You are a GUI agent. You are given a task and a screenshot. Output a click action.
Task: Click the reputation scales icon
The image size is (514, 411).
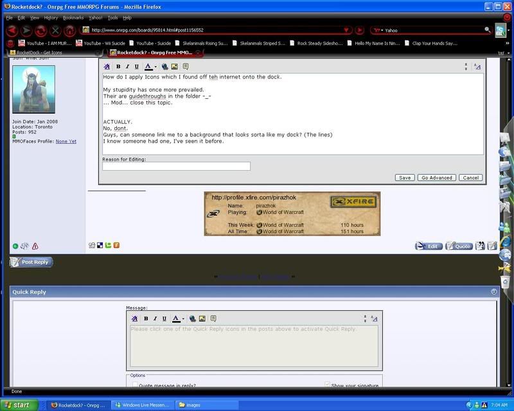[24, 246]
